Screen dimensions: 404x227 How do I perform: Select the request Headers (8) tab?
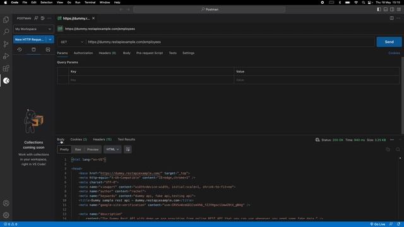tap(107, 53)
